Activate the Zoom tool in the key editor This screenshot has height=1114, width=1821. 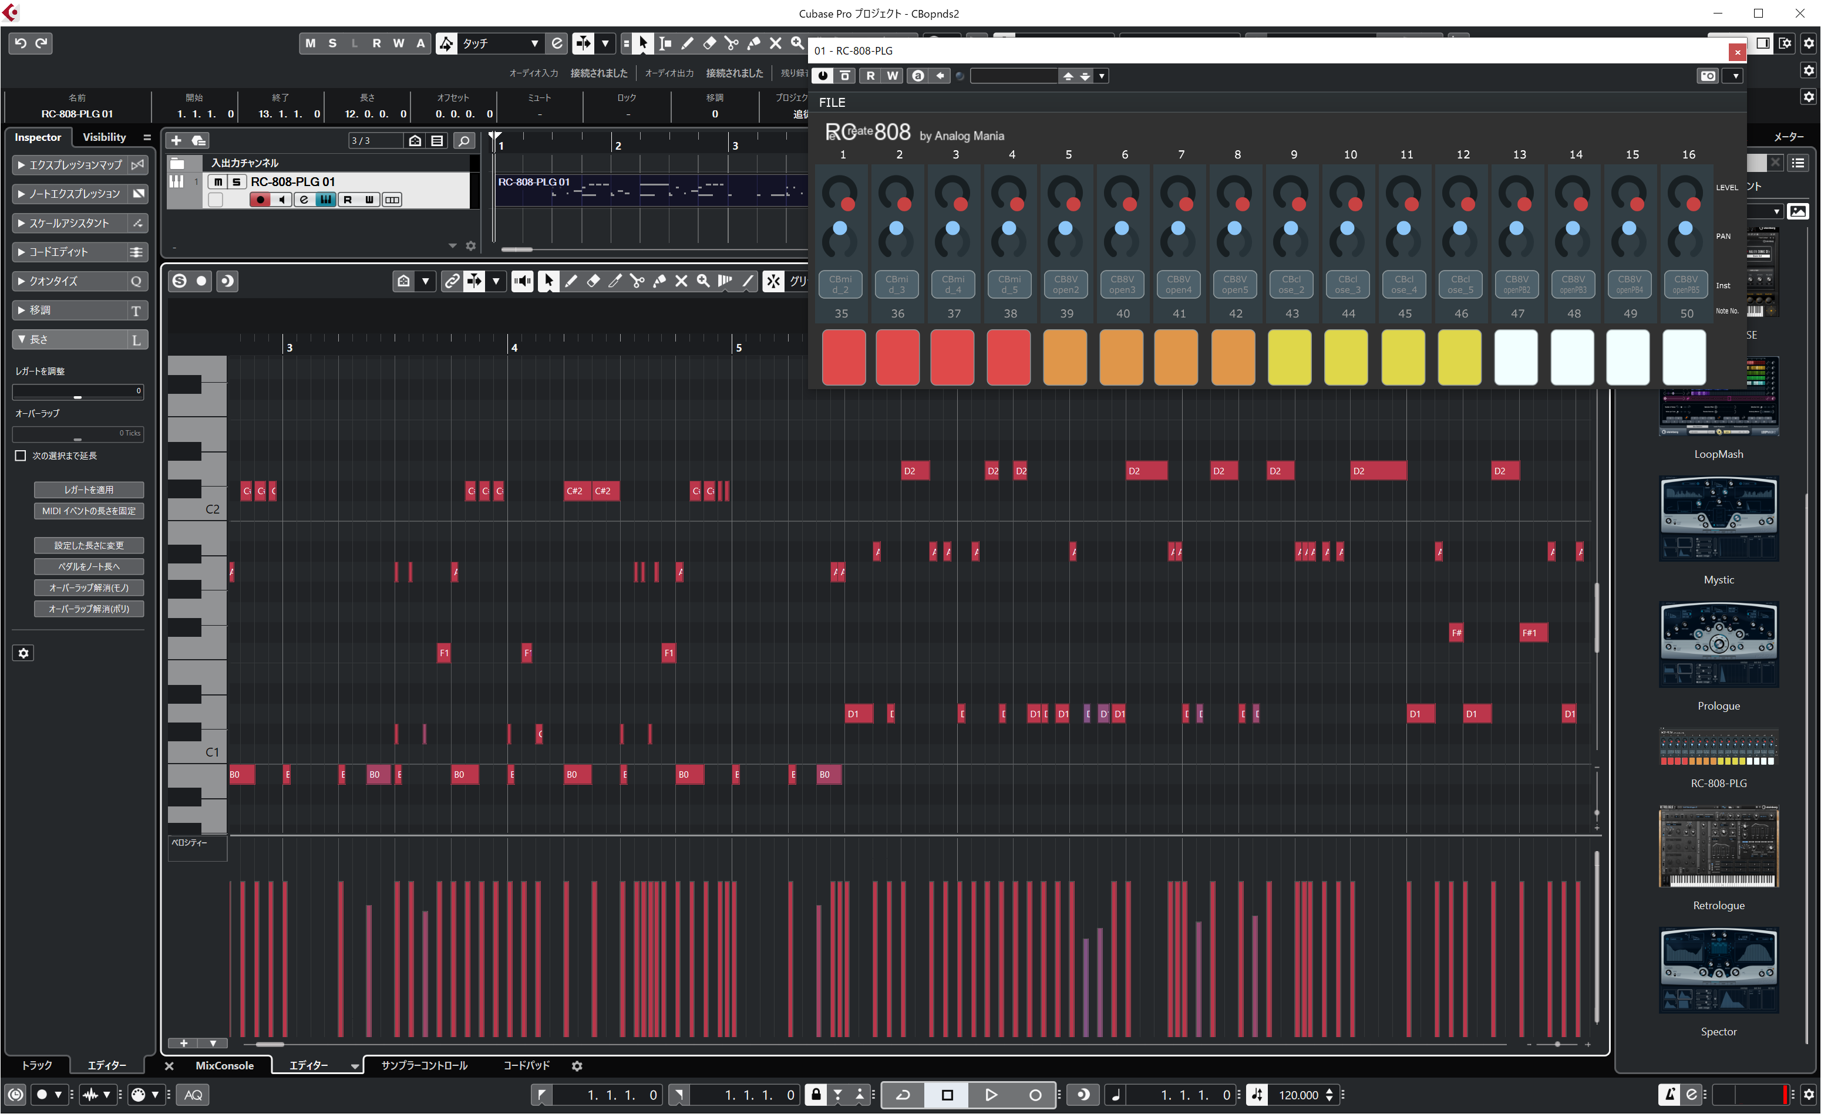point(704,281)
